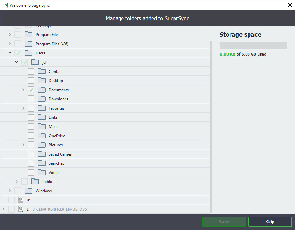Screen dimensions: 295x230
Task: Click the Public folder icon
Action: point(35,182)
